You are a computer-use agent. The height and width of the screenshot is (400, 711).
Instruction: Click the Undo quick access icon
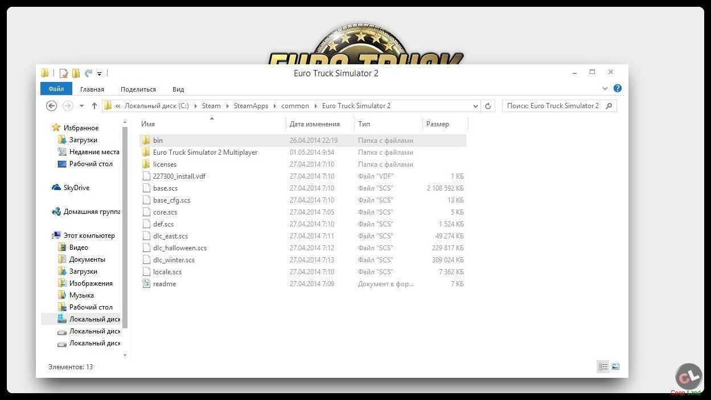(x=88, y=73)
